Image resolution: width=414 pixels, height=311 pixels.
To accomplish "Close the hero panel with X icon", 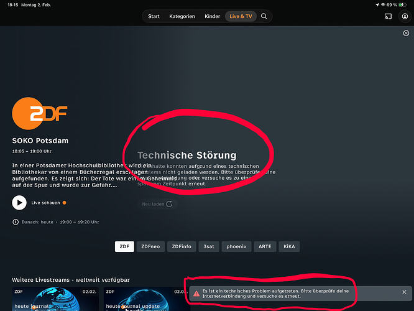I will click(407, 34).
